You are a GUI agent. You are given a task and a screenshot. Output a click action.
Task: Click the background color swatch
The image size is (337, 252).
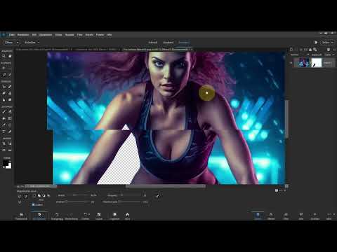pos(9,166)
